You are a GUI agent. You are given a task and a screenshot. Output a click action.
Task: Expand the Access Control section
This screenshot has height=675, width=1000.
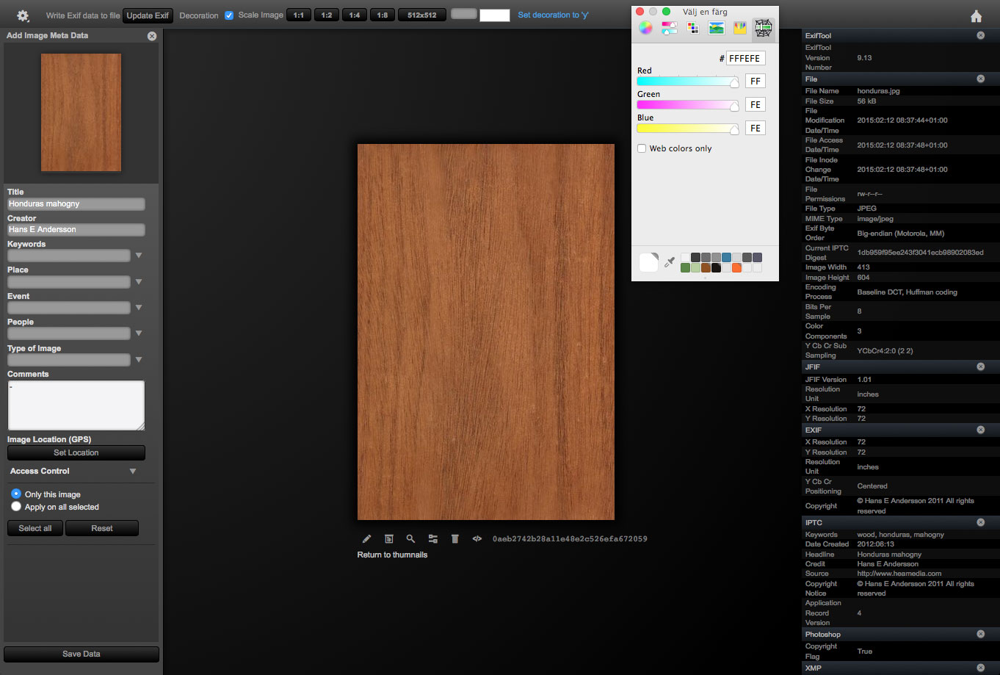pyautogui.click(x=133, y=472)
